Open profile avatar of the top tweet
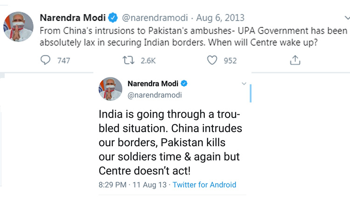 [x=18, y=27]
